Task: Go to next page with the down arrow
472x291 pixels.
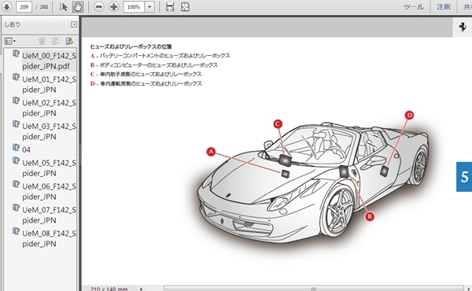Action: click(x=6, y=6)
